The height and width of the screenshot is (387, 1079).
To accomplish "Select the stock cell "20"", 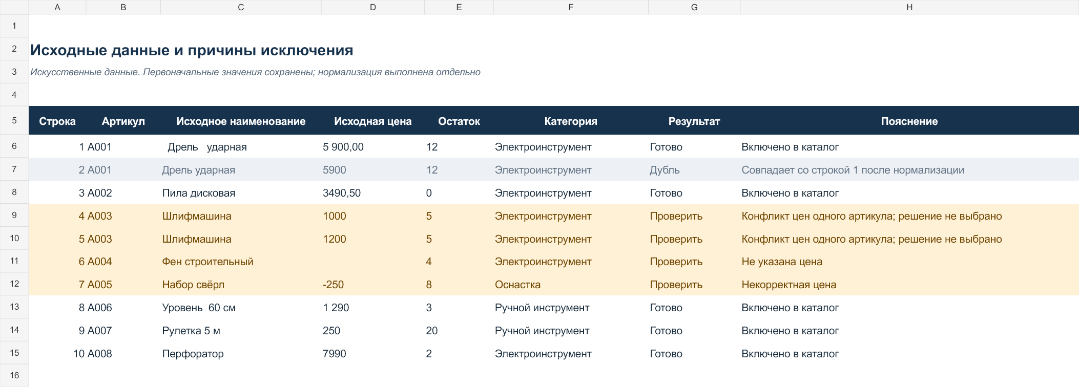I will pyautogui.click(x=459, y=331).
